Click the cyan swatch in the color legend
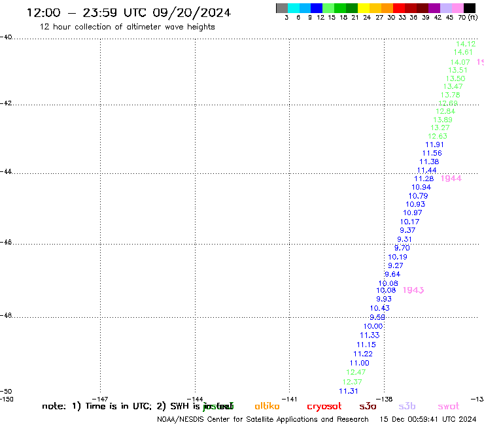This screenshot has width=484, height=425. click(293, 8)
